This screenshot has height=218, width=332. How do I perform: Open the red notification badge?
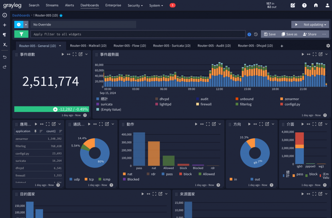(x=172, y=5)
